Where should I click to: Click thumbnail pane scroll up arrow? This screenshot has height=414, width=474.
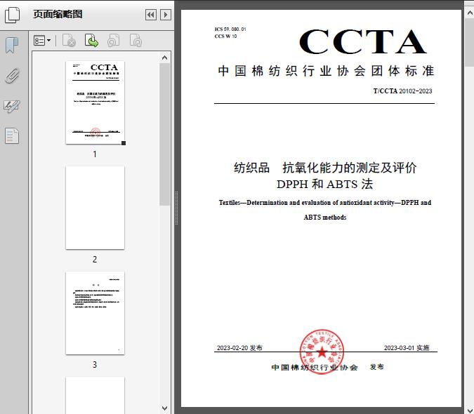tap(165, 58)
